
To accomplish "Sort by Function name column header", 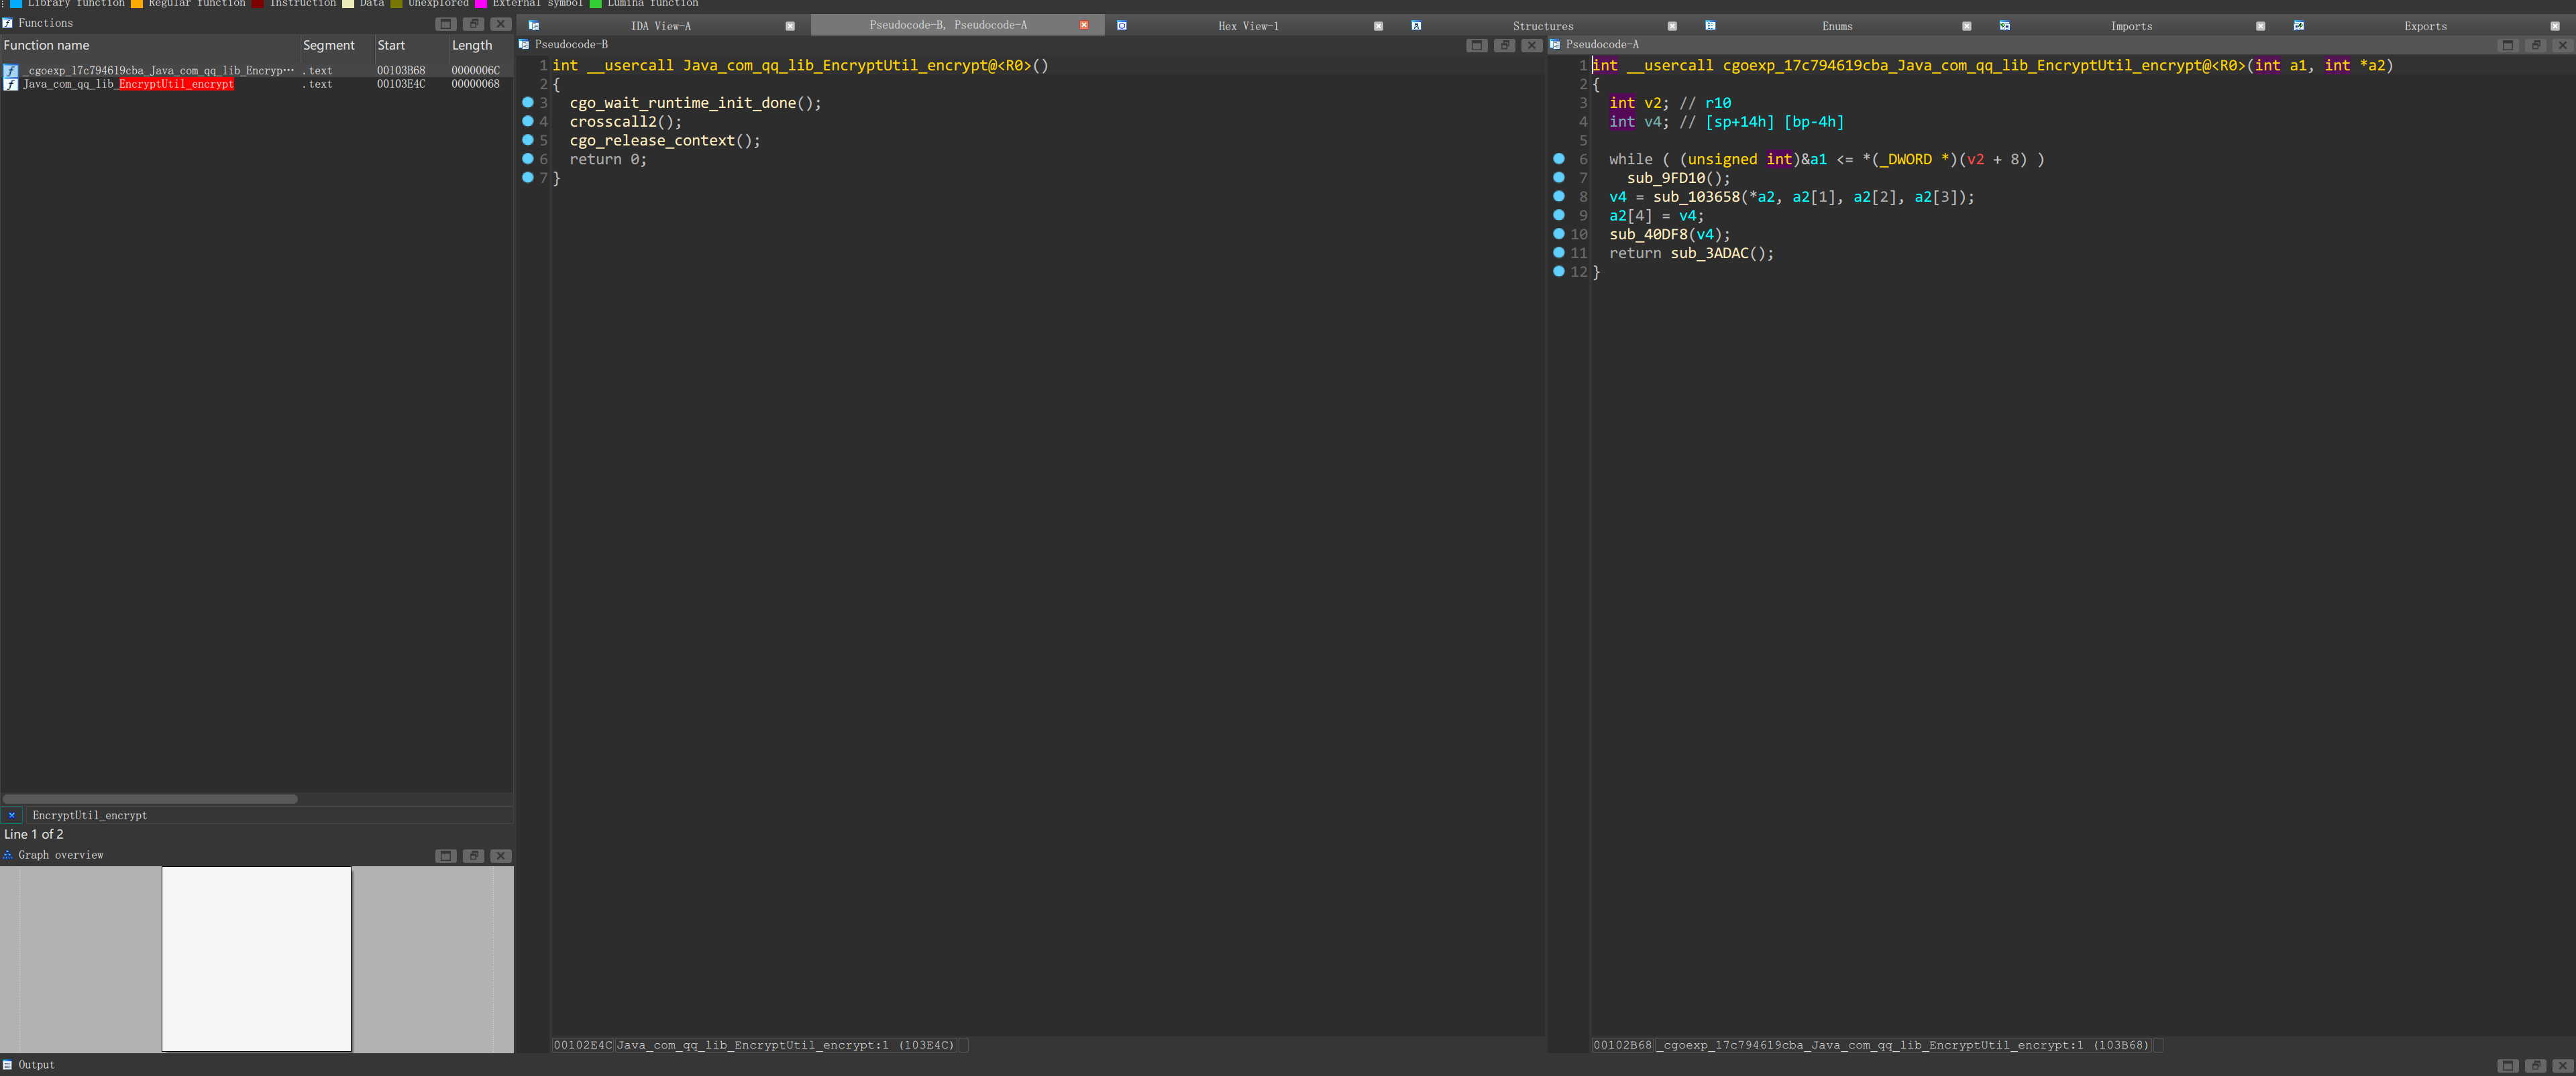I will 46,45.
